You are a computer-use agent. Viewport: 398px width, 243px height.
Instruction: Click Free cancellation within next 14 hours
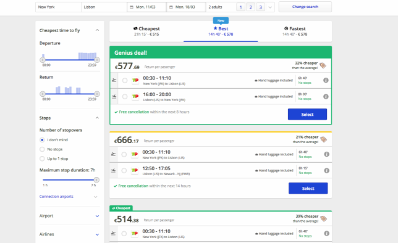pyautogui.click(x=152, y=186)
